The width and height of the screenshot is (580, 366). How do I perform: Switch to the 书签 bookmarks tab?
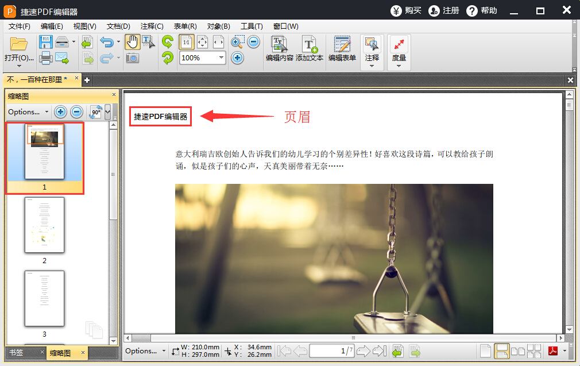16,353
